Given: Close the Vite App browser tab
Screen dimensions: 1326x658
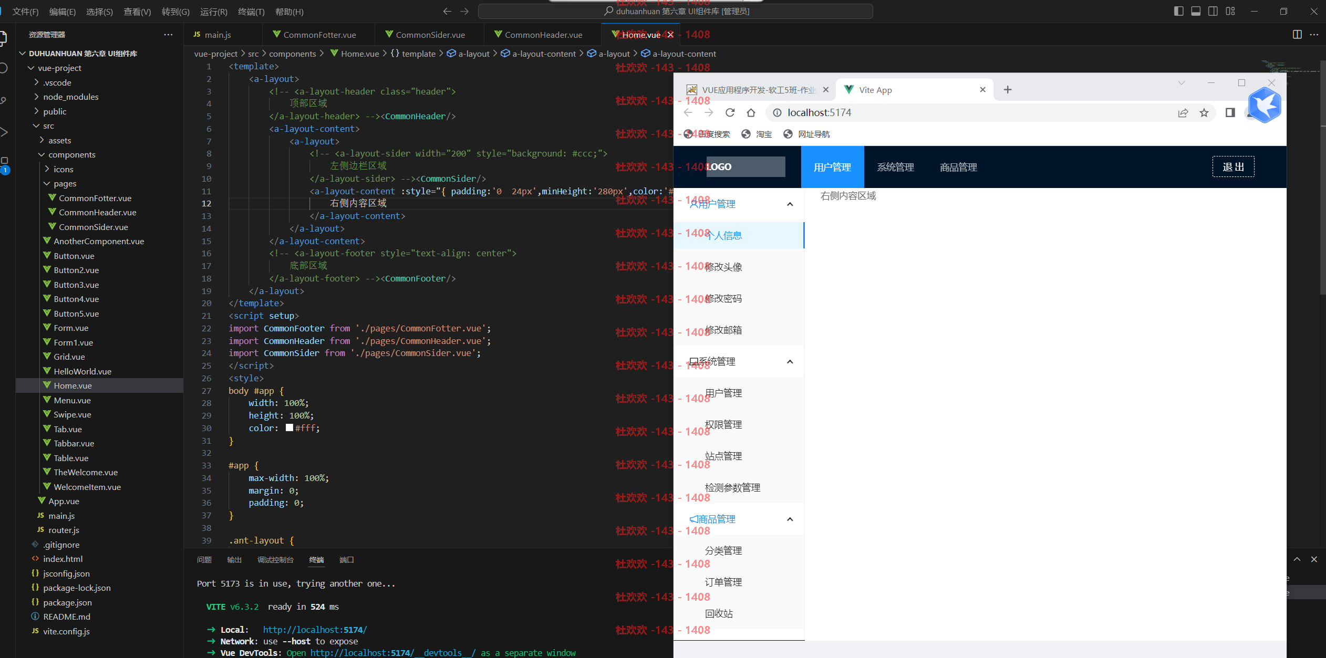Looking at the screenshot, I should (982, 90).
